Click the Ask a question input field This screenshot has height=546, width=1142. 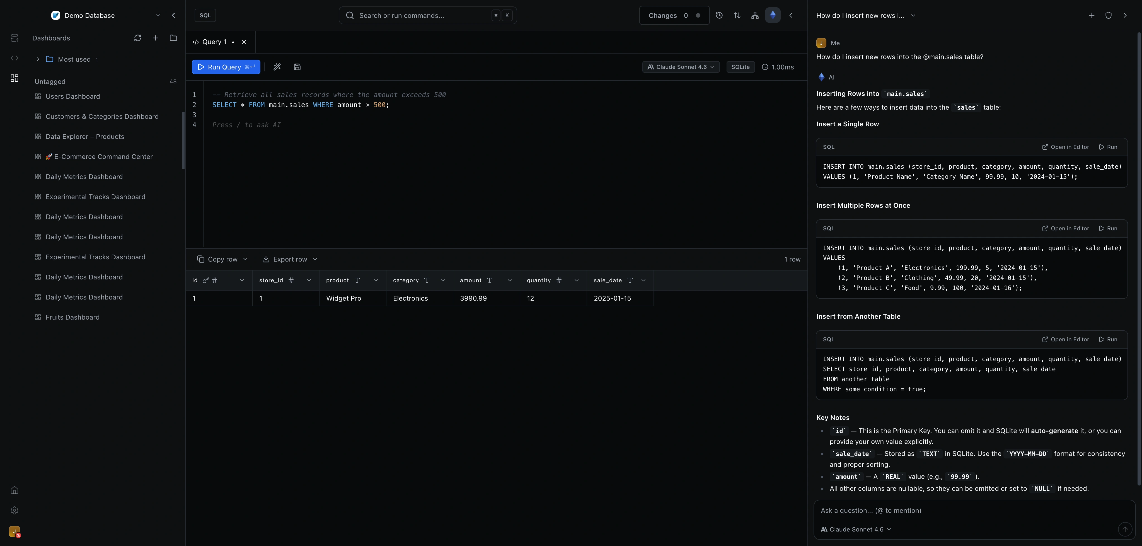[x=974, y=511]
